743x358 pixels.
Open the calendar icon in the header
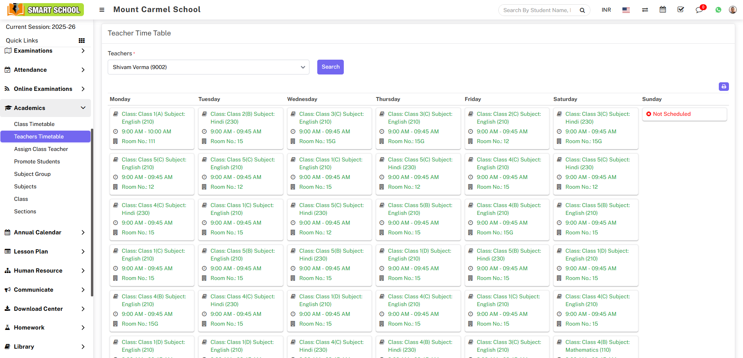pyautogui.click(x=663, y=9)
